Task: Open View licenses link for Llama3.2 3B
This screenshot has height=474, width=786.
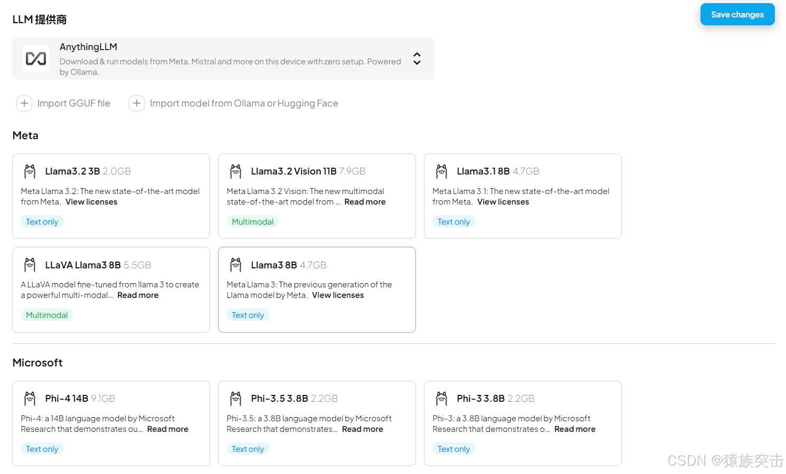Action: tap(91, 202)
